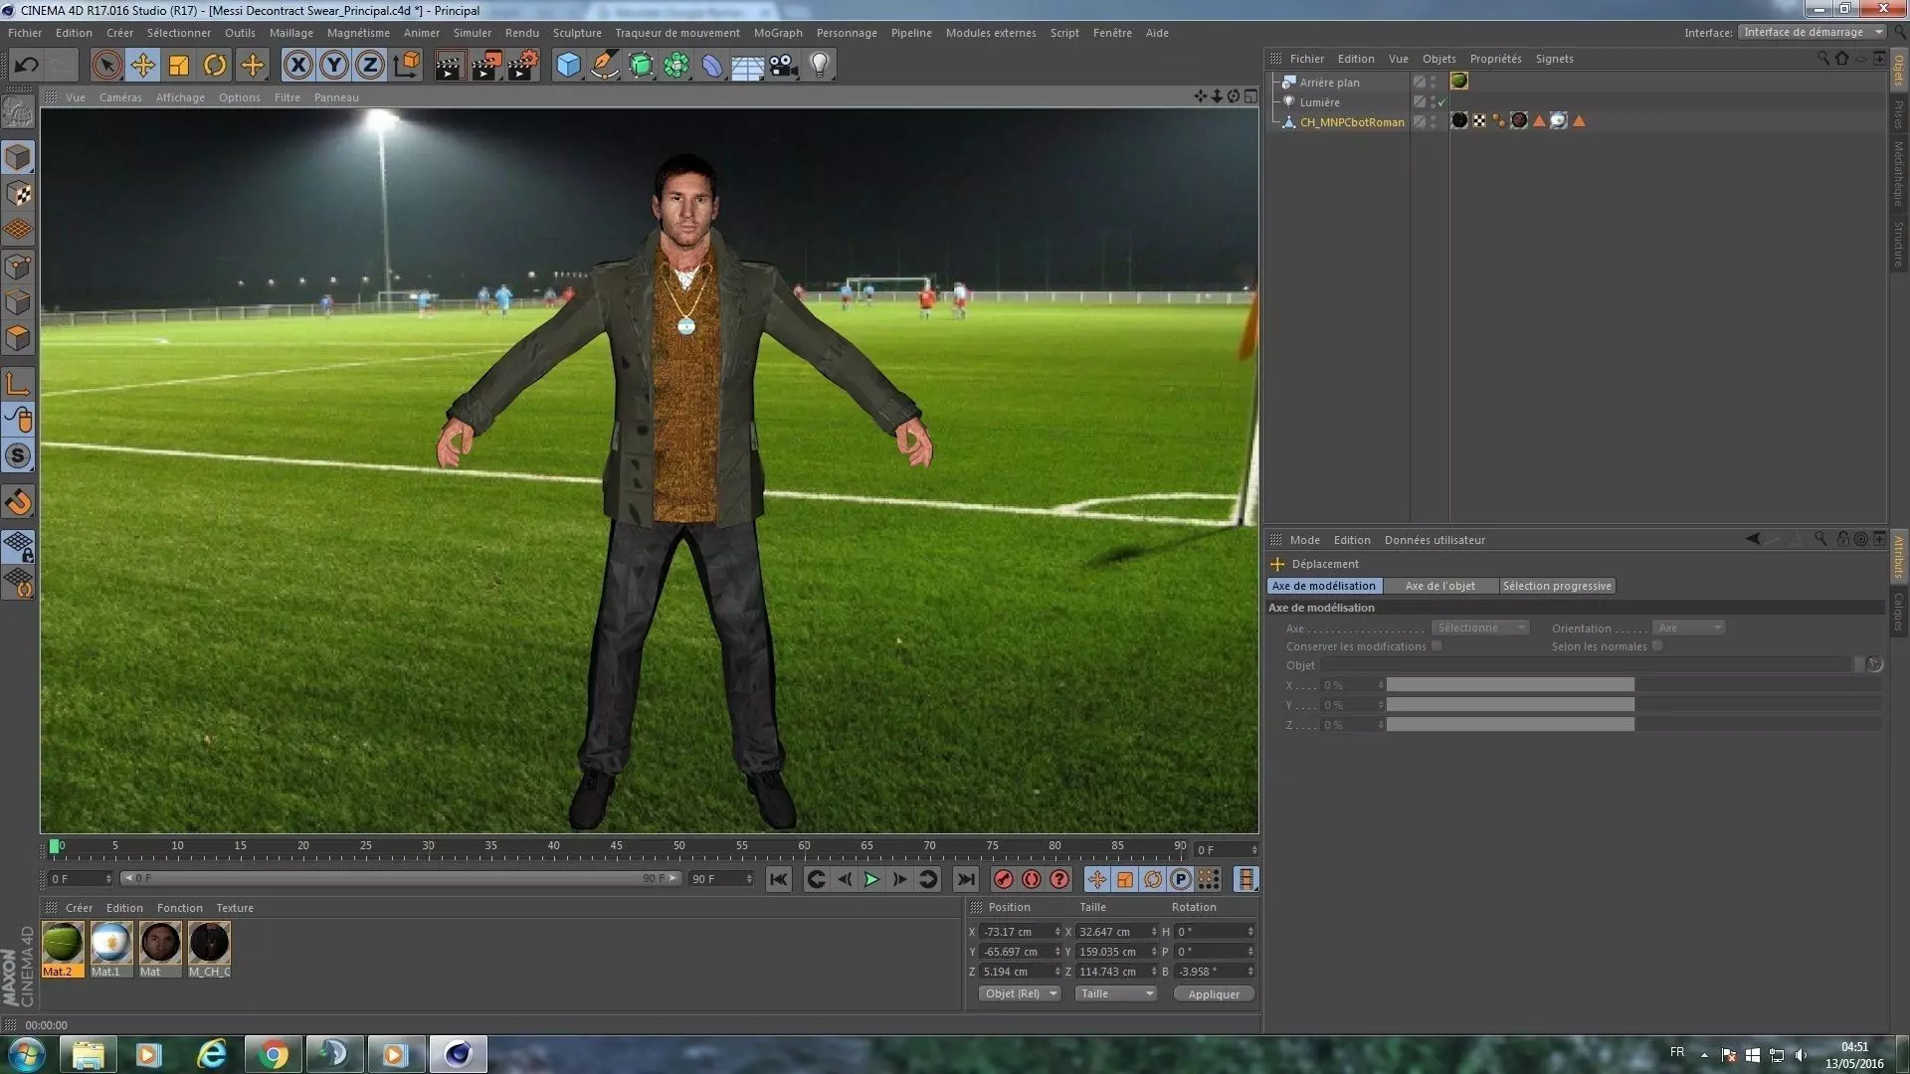Toggle autokeying button
This screenshot has width=1910, height=1074.
[x=1032, y=879]
